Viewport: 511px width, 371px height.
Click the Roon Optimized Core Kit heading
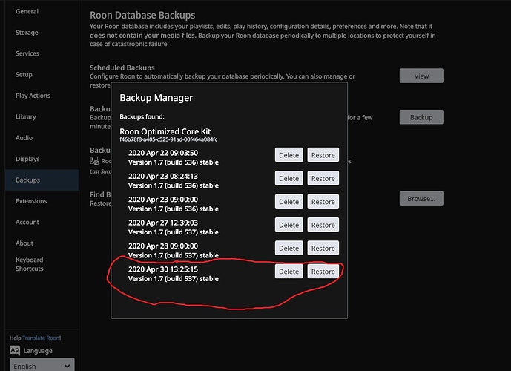click(165, 131)
